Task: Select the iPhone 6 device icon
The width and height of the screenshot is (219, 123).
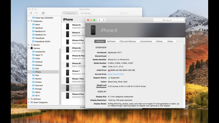Action: [x=68, y=34]
